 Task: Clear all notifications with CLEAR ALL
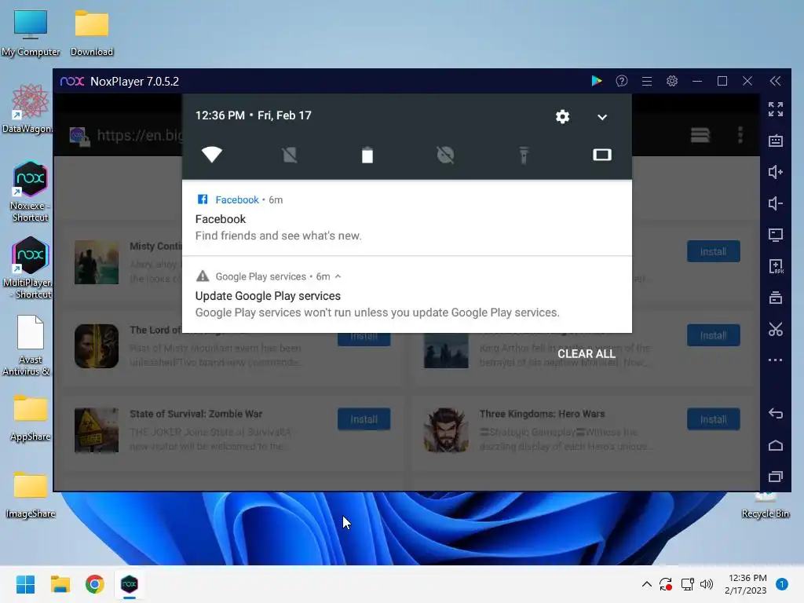click(x=586, y=354)
